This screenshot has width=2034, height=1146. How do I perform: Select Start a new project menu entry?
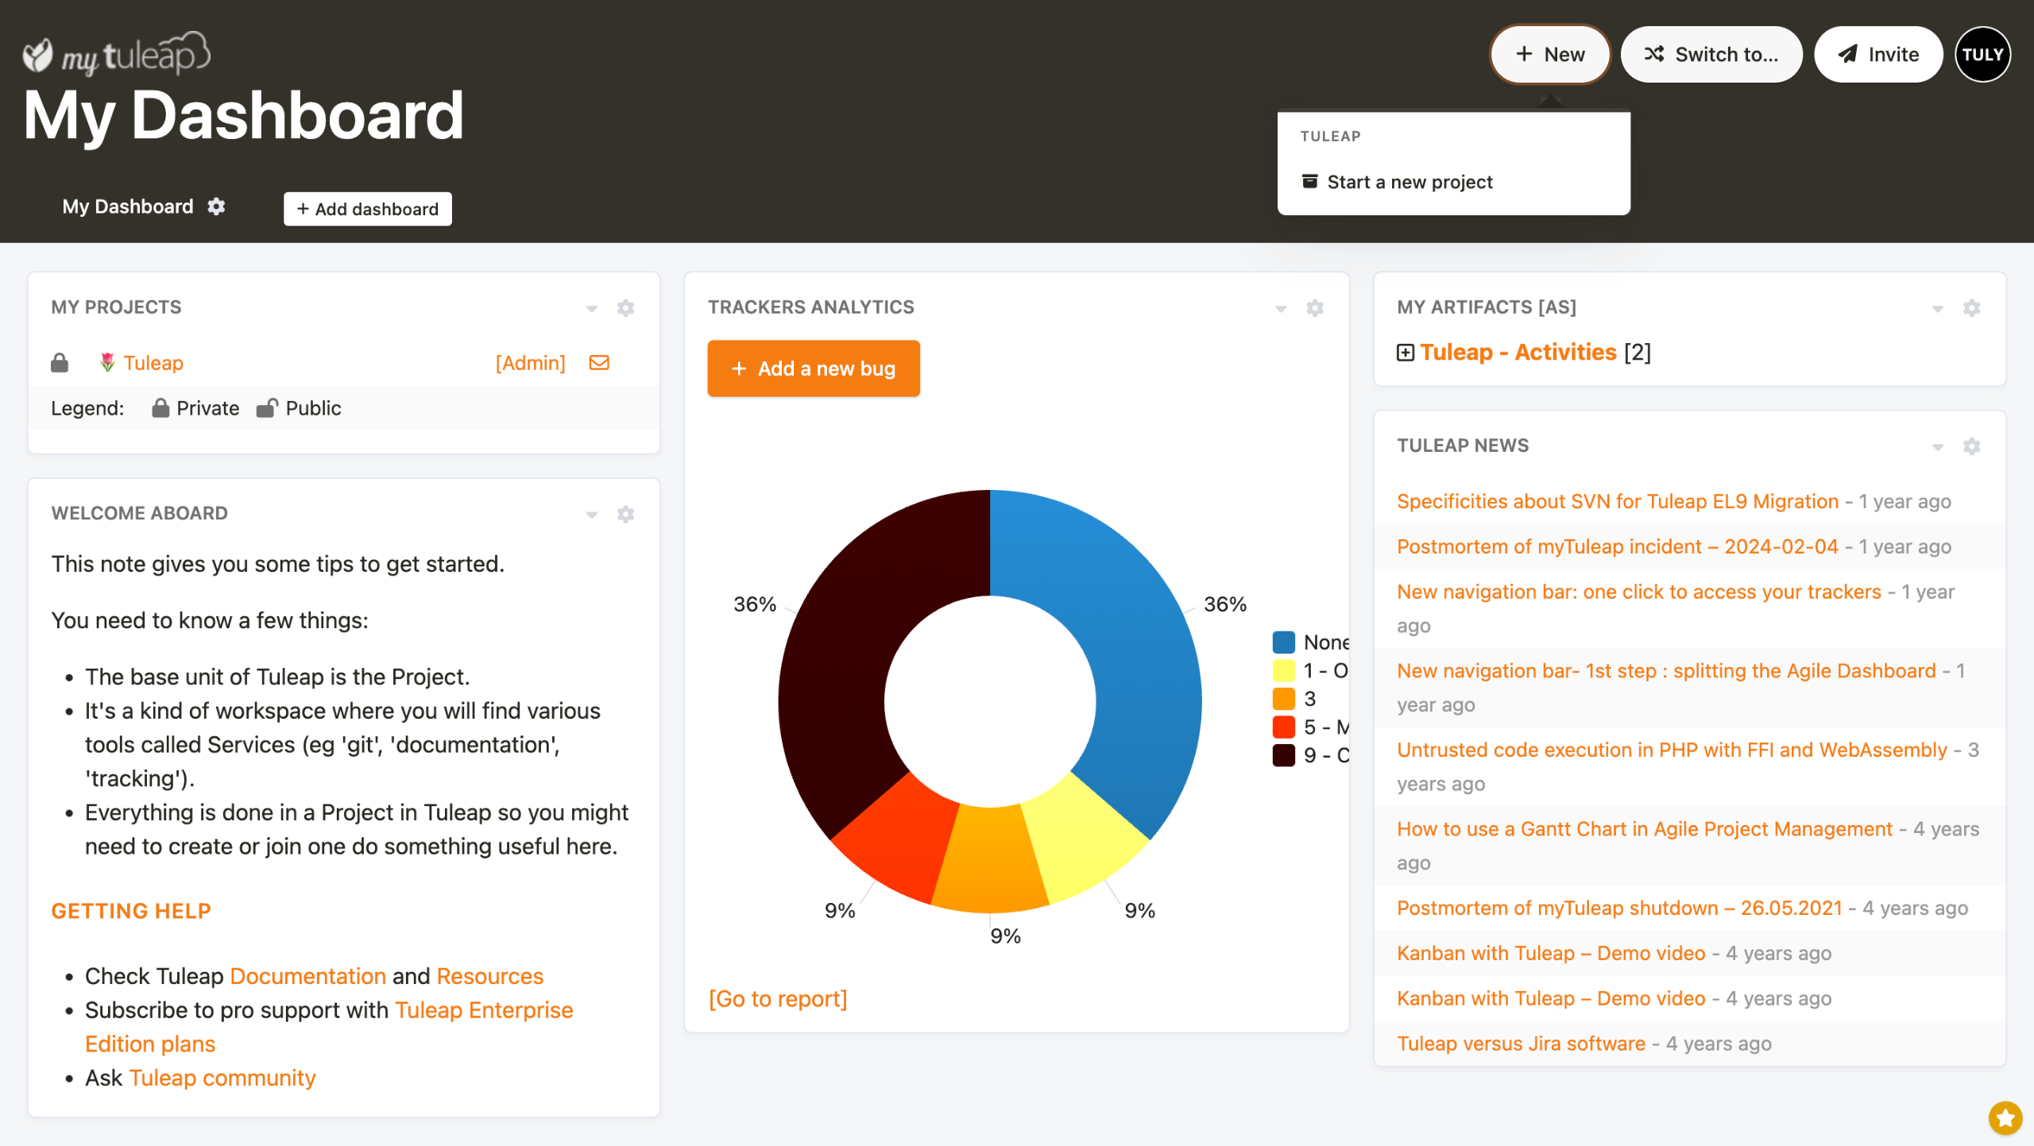[x=1409, y=182]
